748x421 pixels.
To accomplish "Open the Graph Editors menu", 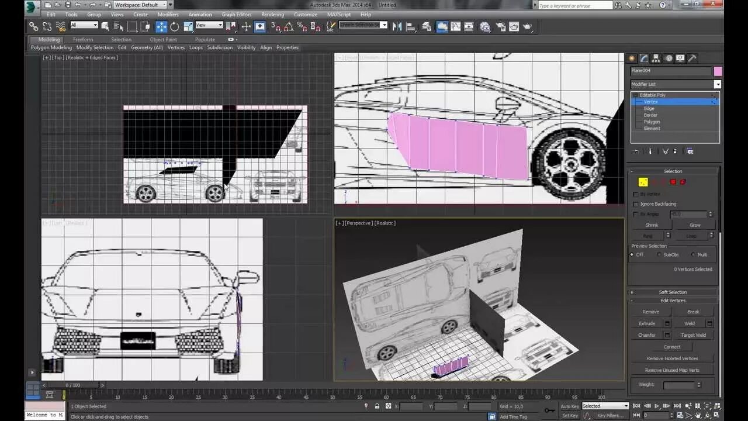I will coord(237,15).
